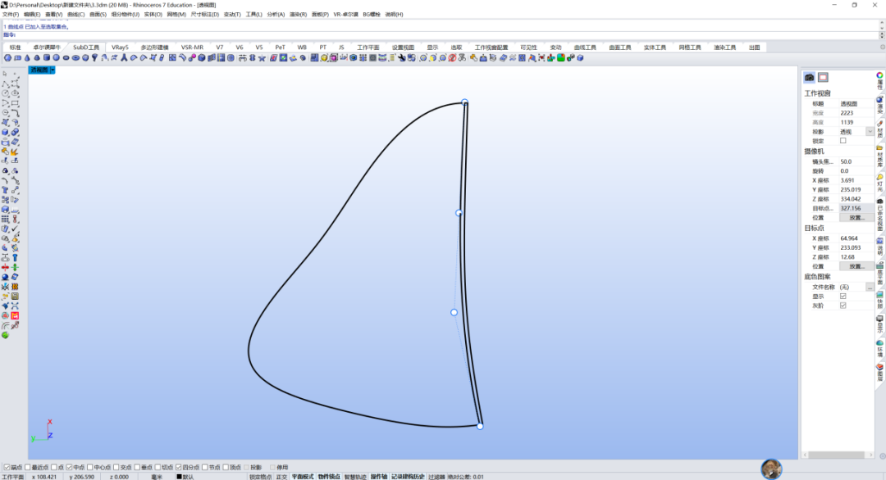Toggle 平面模式 in the status bar

[x=302, y=477]
